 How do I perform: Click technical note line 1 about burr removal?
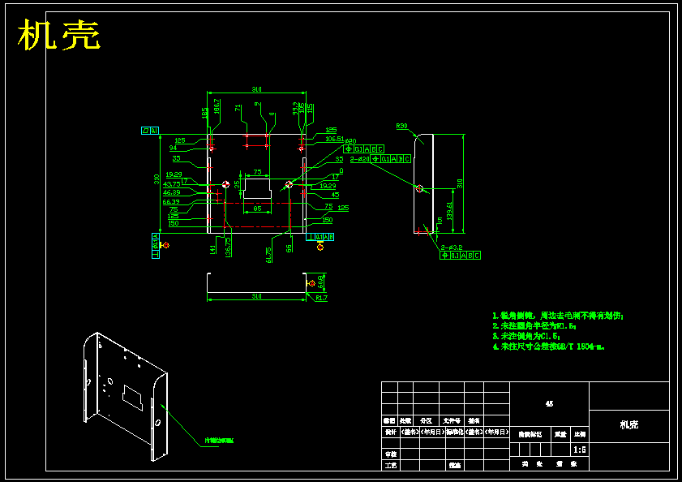click(x=558, y=316)
